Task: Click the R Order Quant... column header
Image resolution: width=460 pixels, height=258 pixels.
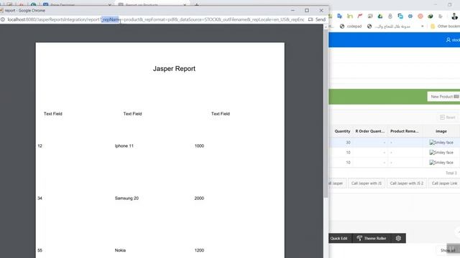Action: (370, 131)
